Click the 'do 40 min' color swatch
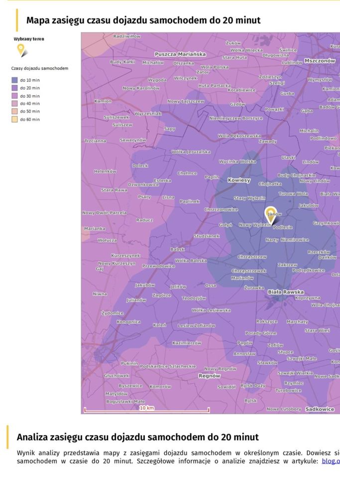This screenshot has height=479, width=340. (x=14, y=104)
